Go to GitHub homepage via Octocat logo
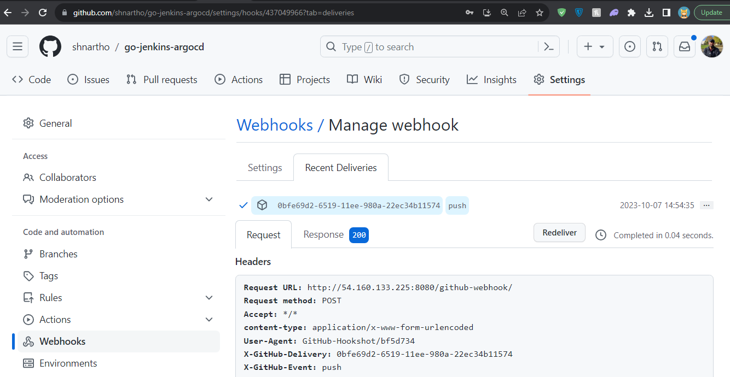 pos(50,47)
